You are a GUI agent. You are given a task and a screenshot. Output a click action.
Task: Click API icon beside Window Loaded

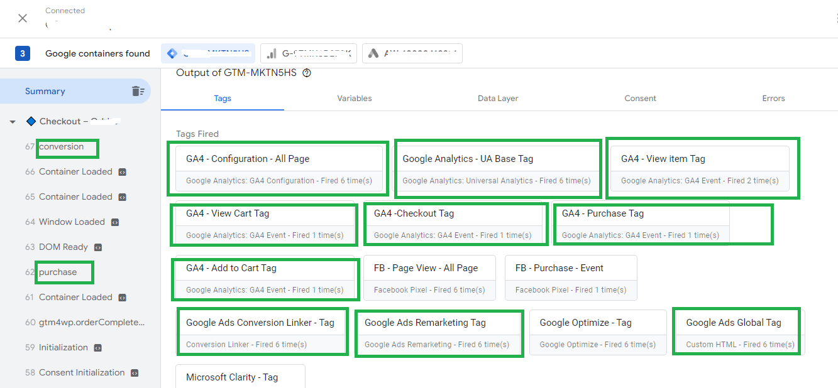tap(115, 222)
